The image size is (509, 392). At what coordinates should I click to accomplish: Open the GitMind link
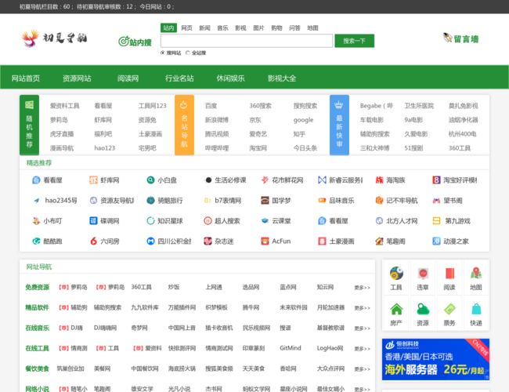(291, 348)
